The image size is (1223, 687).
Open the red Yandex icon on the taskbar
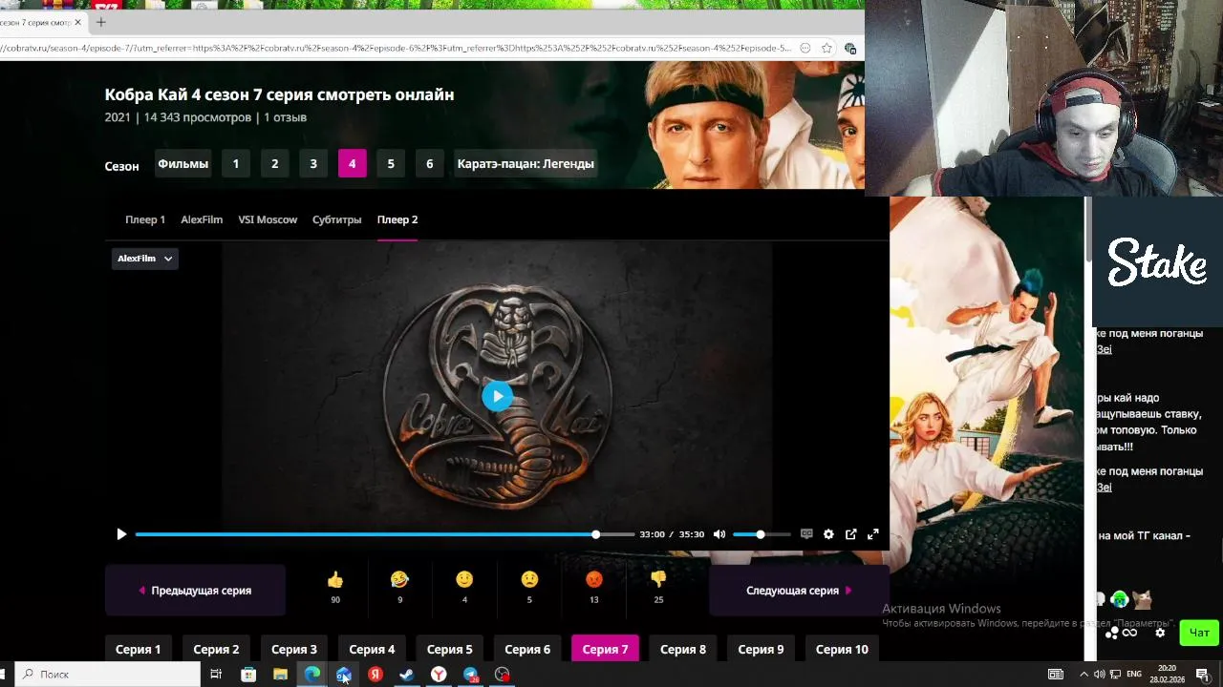(375, 674)
